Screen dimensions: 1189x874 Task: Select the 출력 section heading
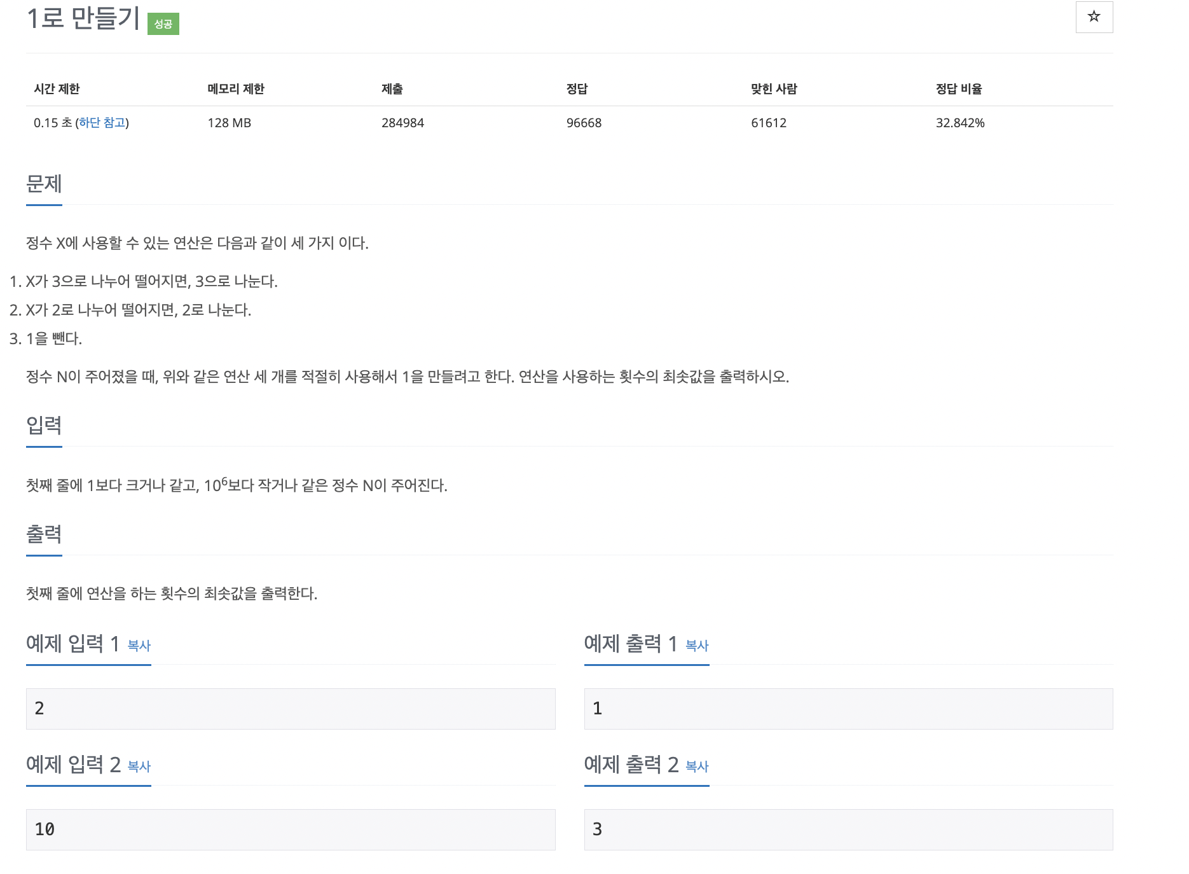click(x=44, y=535)
